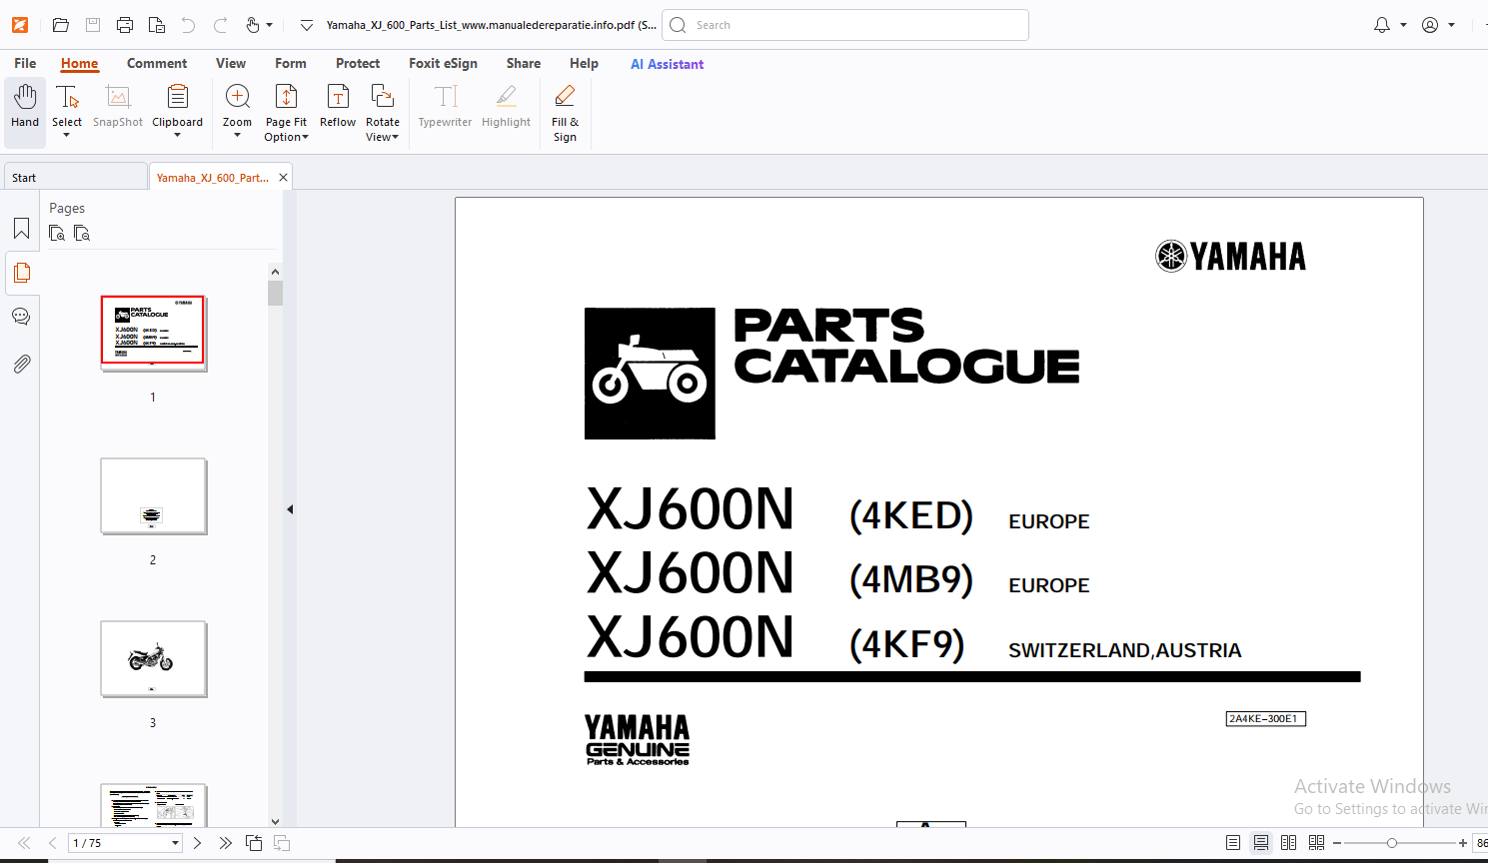Switch to the Comment ribbon tab
Screen dimensions: 1488x863
pyautogui.click(x=157, y=63)
